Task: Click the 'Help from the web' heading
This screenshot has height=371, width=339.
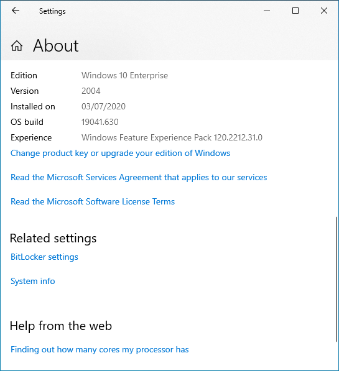Action: pos(61,326)
